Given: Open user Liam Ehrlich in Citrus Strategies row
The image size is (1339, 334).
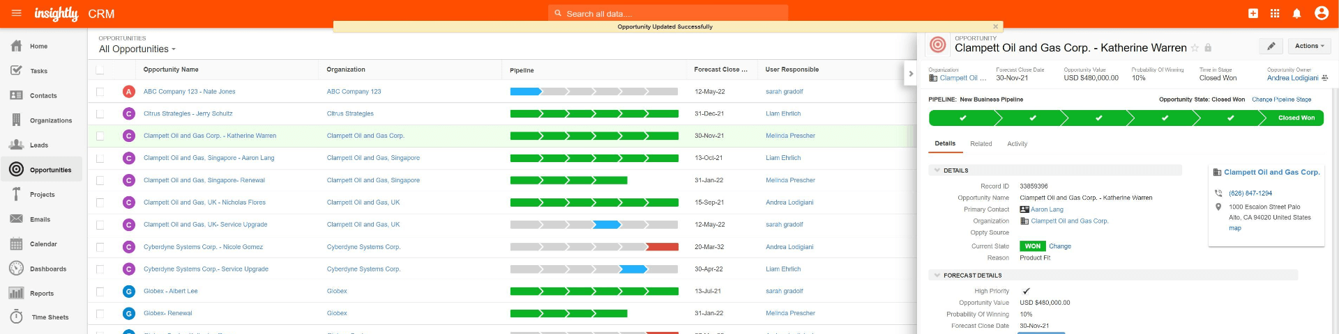Looking at the screenshot, I should (x=783, y=113).
